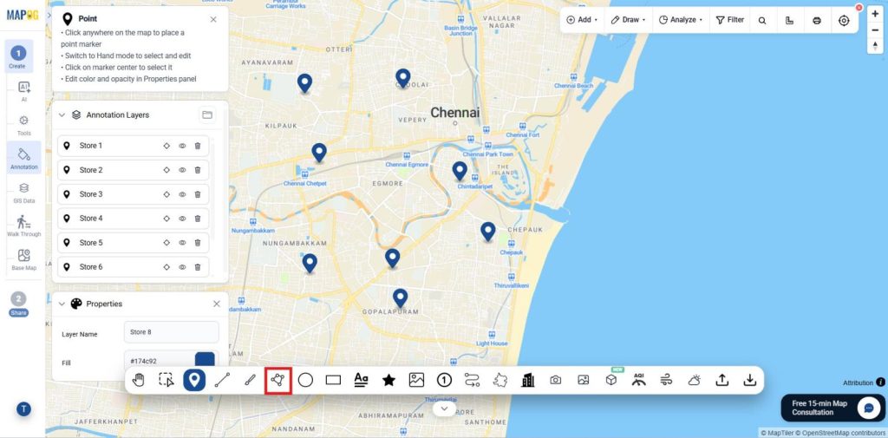
Task: Activate the Point marker tool
Action: coord(194,380)
